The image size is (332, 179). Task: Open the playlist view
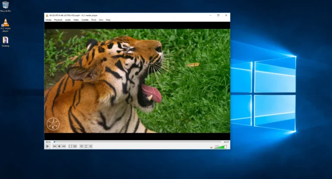82,146
